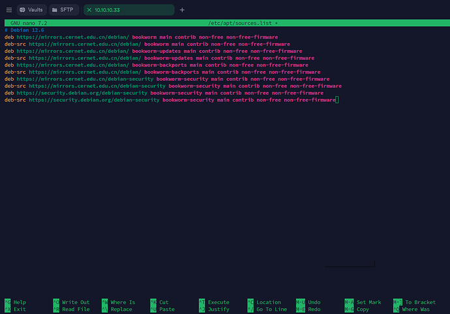Open the Vaults tab

tap(31, 10)
